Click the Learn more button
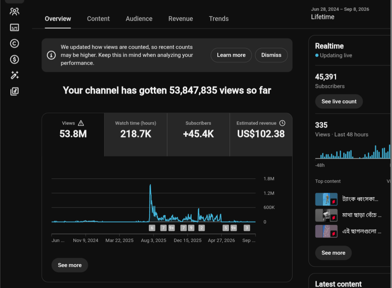The image size is (392, 288). [231, 55]
